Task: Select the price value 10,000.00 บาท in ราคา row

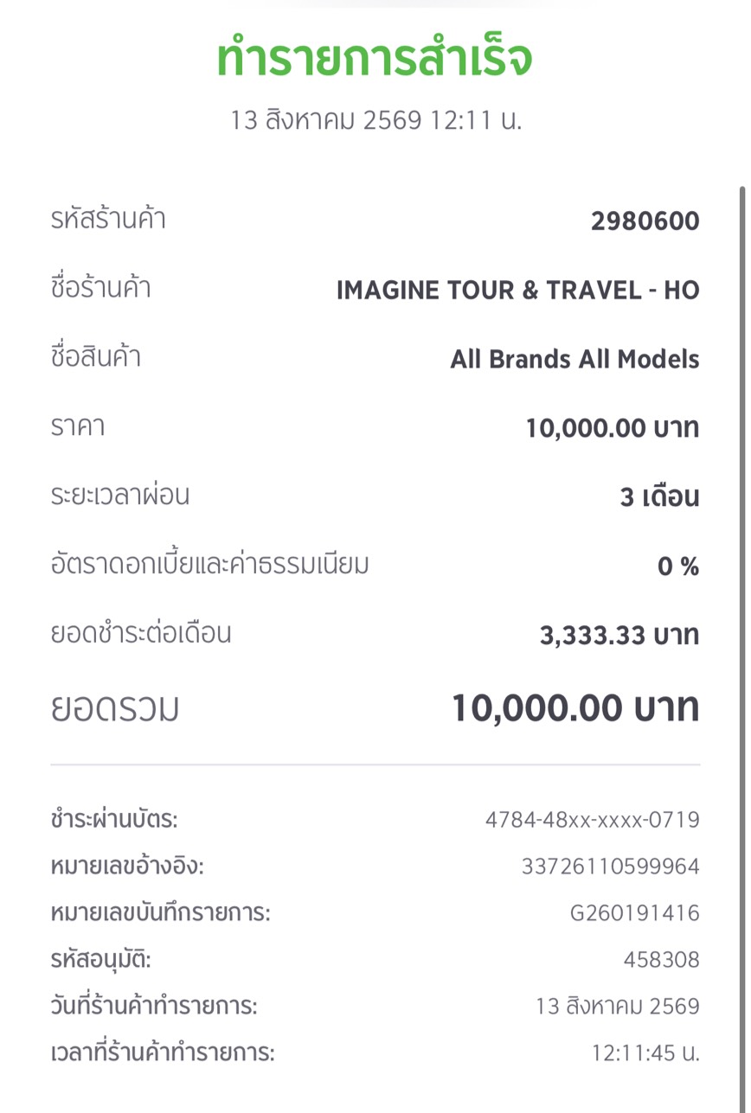Action: click(x=613, y=428)
